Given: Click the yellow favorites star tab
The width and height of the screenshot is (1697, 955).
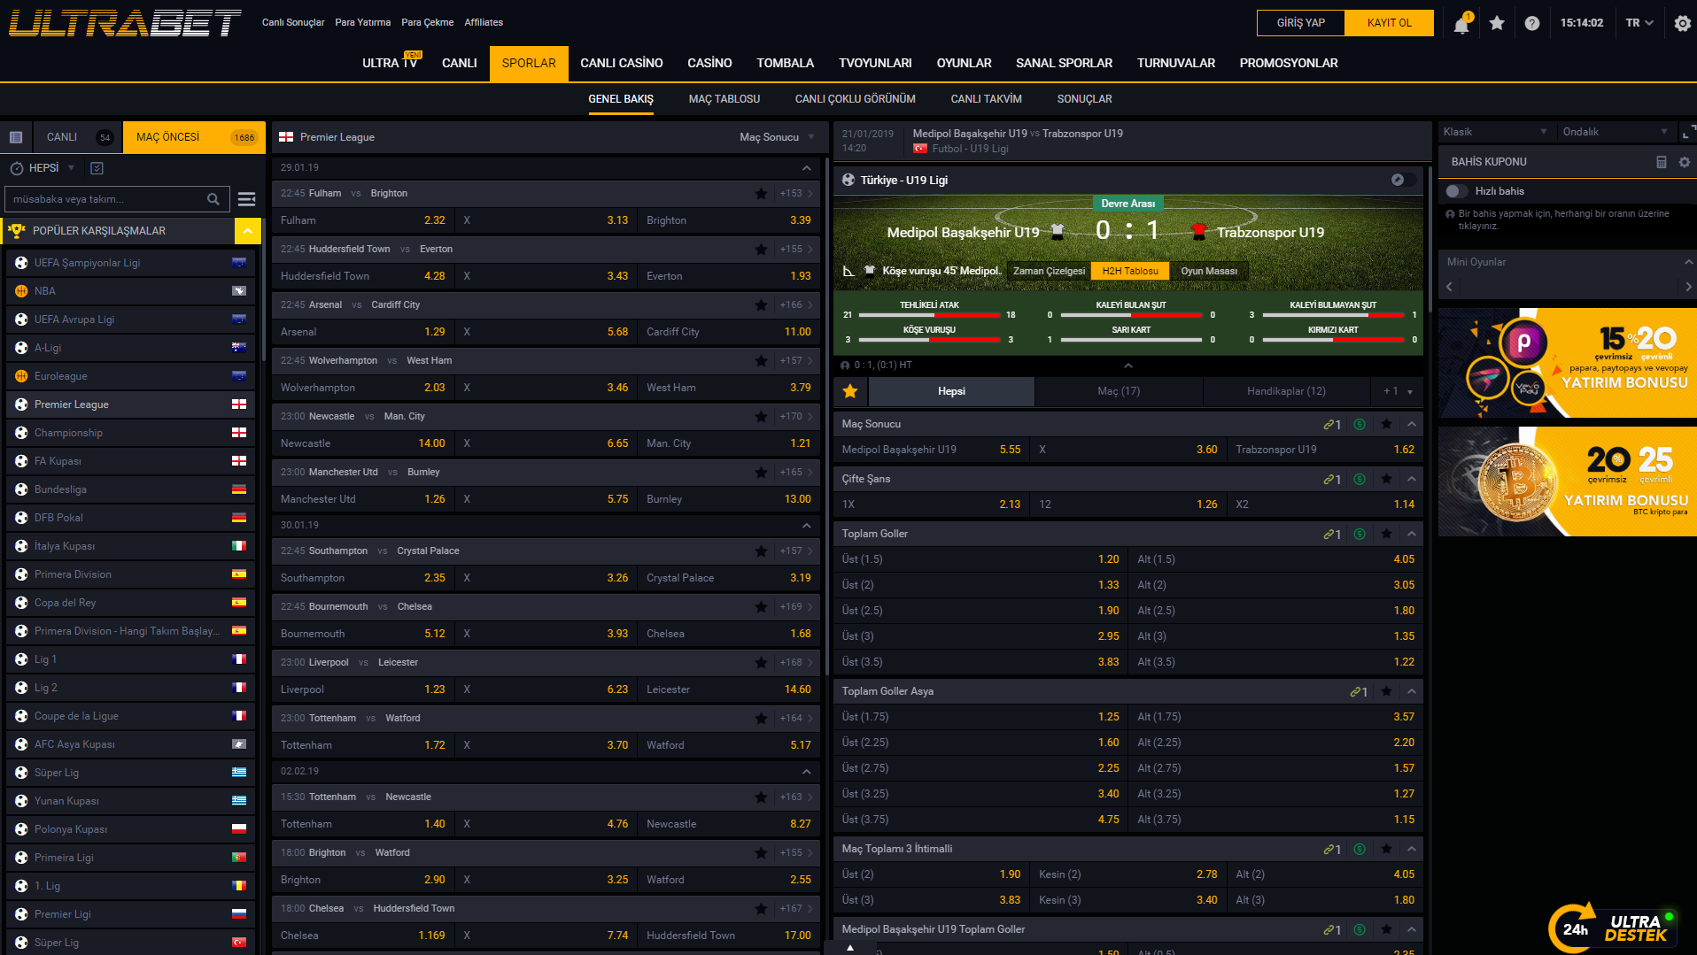Looking at the screenshot, I should (850, 391).
